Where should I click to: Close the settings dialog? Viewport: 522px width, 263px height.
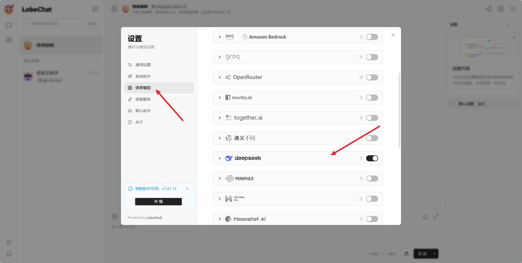tap(393, 35)
